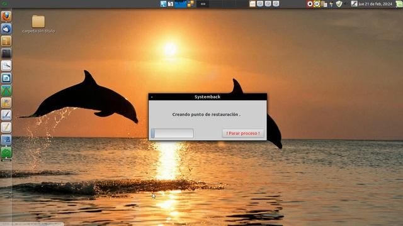Open the image editor dock icon

point(6,103)
